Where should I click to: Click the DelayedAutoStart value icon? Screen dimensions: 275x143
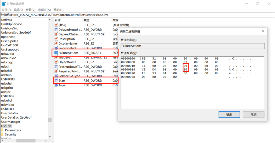pos(56,30)
